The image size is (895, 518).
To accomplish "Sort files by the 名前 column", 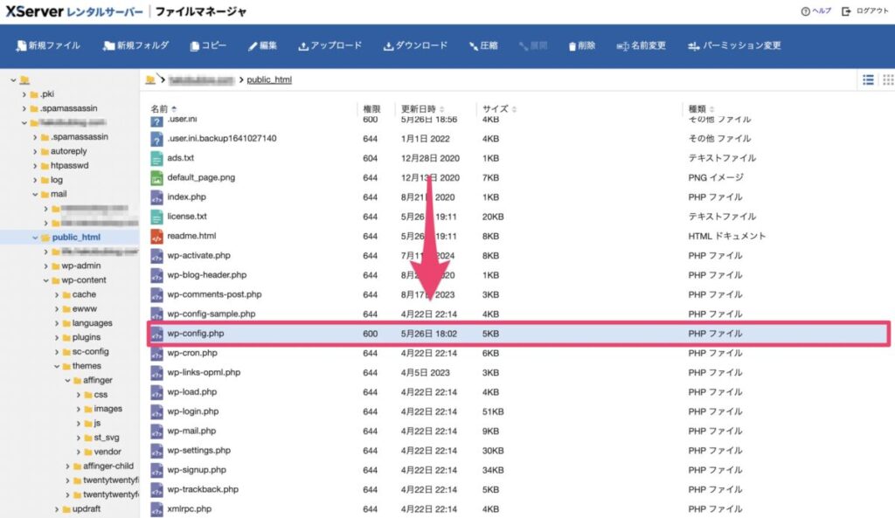I will (159, 108).
